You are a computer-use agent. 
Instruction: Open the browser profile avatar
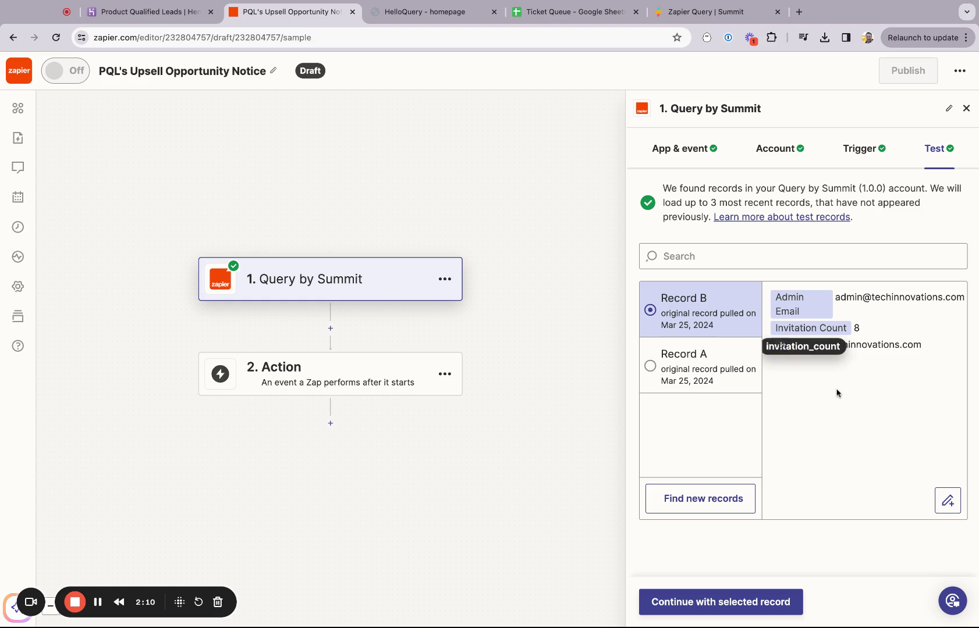[x=867, y=37]
